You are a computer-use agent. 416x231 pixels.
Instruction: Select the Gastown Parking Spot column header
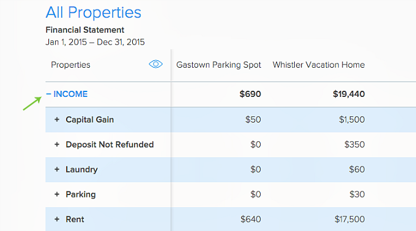click(x=218, y=65)
